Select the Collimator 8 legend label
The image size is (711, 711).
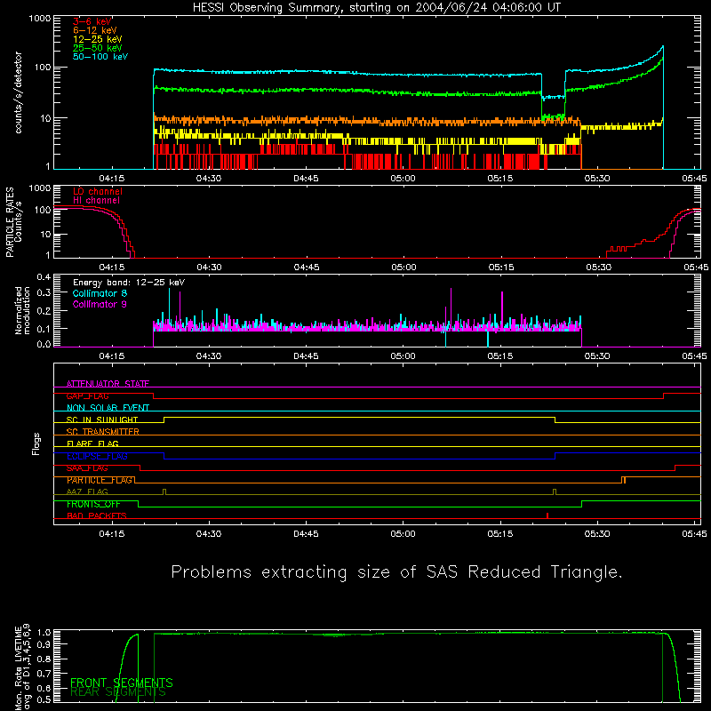click(x=100, y=293)
